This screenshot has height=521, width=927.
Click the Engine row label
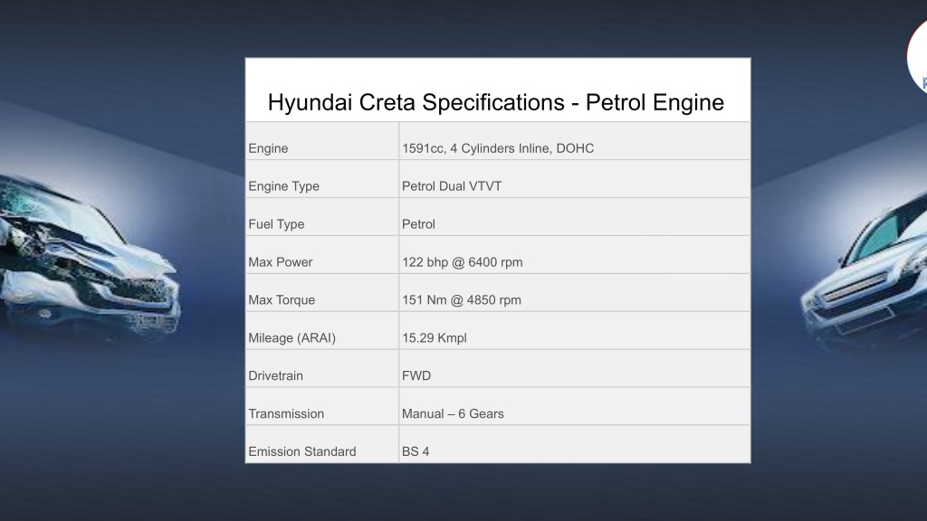(x=268, y=148)
